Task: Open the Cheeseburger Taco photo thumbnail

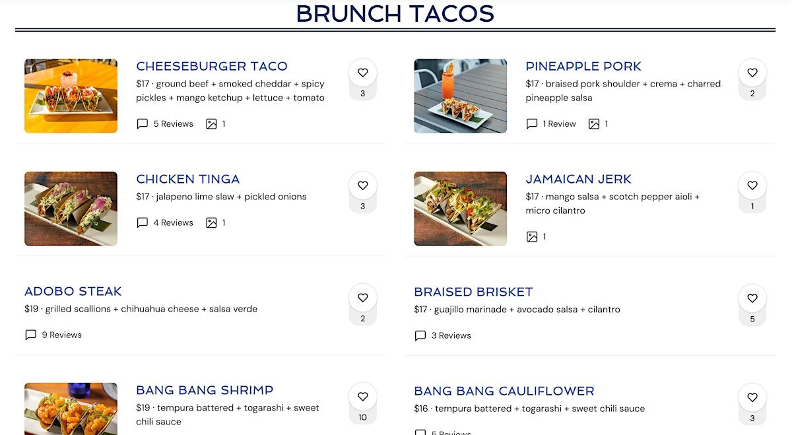Action: [71, 96]
